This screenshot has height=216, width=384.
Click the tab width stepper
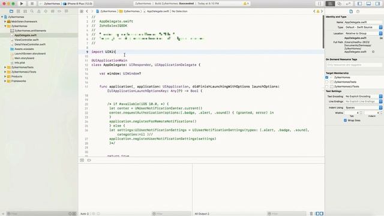[361, 113]
